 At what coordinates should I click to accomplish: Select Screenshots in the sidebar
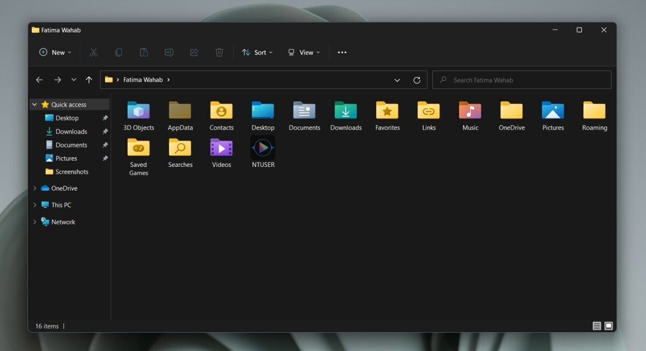(x=71, y=172)
